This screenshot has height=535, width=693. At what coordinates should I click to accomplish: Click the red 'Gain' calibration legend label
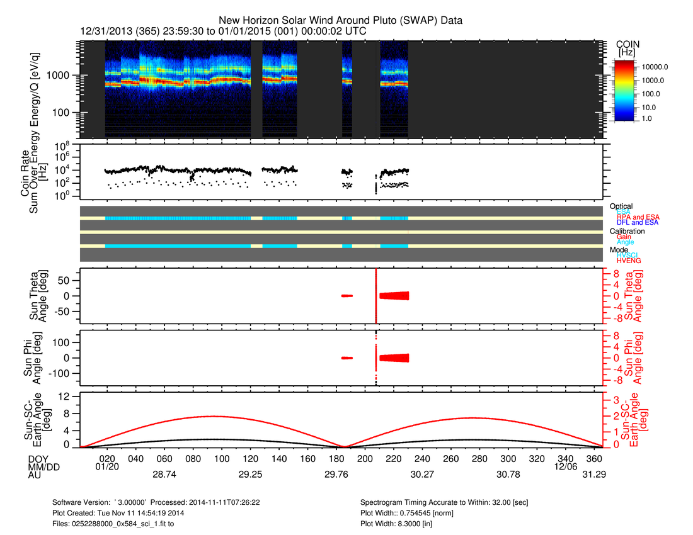(625, 237)
